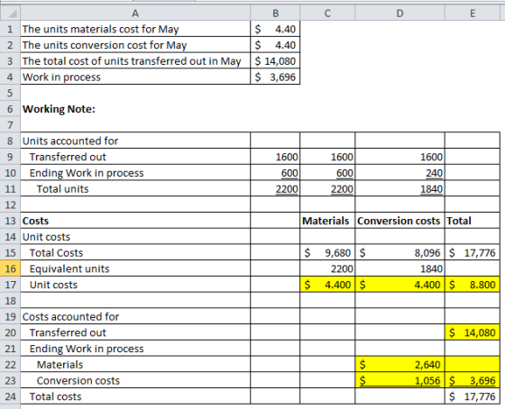
Task: Click the 'Total costs' label in row 24
Action: 135,396
